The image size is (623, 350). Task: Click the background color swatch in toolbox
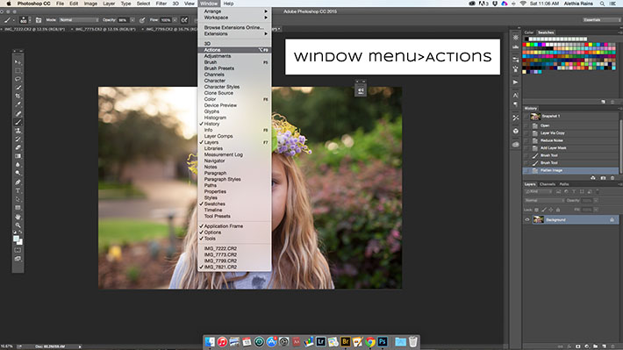coord(20,242)
